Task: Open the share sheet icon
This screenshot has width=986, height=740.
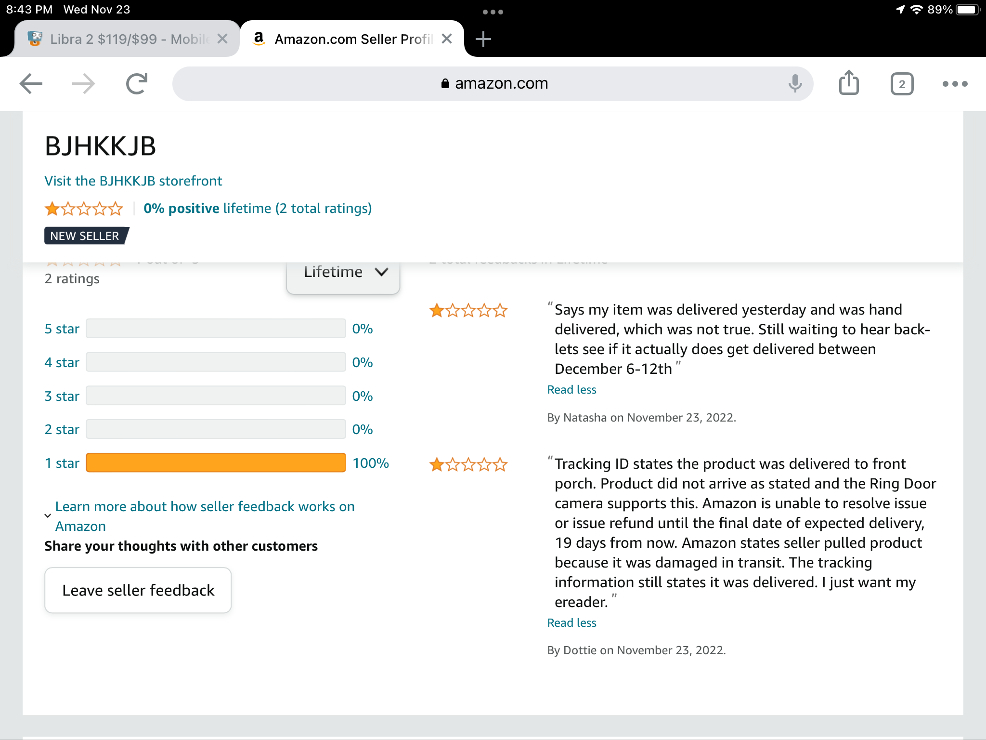Action: 849,83
